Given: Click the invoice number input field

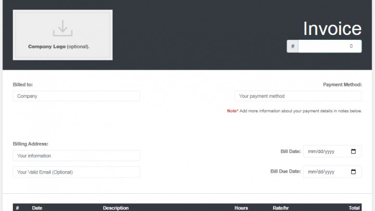Looking at the screenshot, I should (330, 46).
